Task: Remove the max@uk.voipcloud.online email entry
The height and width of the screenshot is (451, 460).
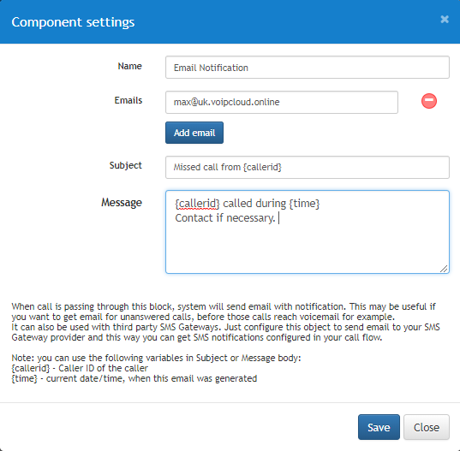Action: (429, 101)
